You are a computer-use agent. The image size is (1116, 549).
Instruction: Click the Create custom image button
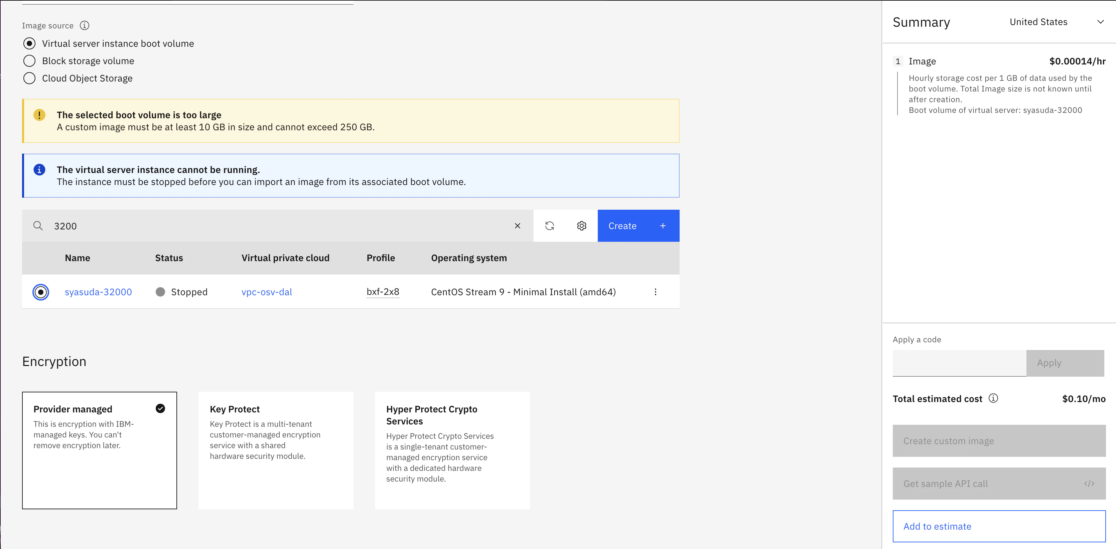point(999,441)
